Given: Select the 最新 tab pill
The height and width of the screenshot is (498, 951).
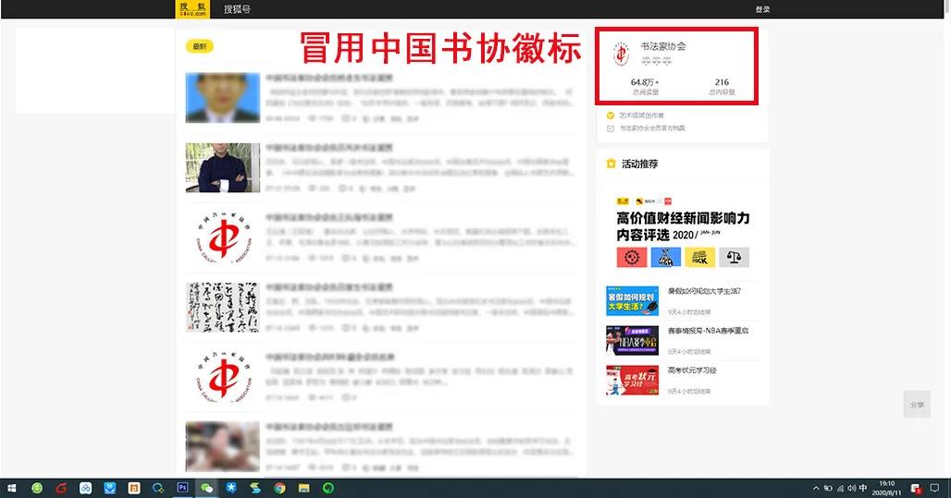Looking at the screenshot, I should 200,46.
